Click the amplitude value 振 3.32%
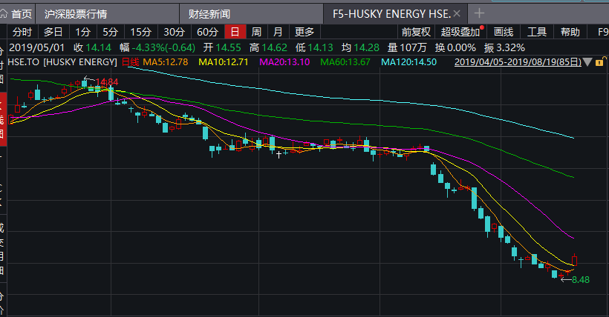The height and width of the screenshot is (317, 609). [504, 47]
